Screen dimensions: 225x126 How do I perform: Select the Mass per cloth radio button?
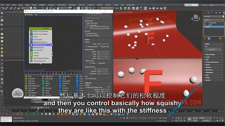[99, 46]
